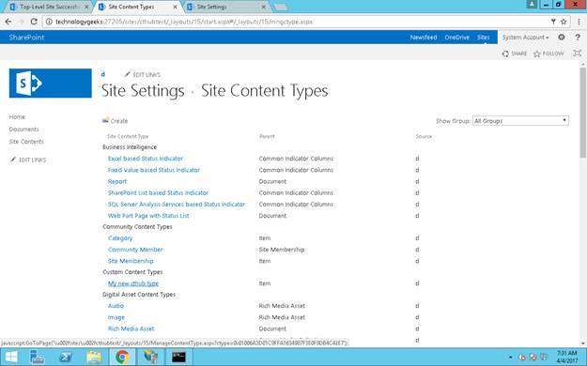The width and height of the screenshot is (587, 366).
Task: Open Sites in suite bar
Action: pos(483,37)
